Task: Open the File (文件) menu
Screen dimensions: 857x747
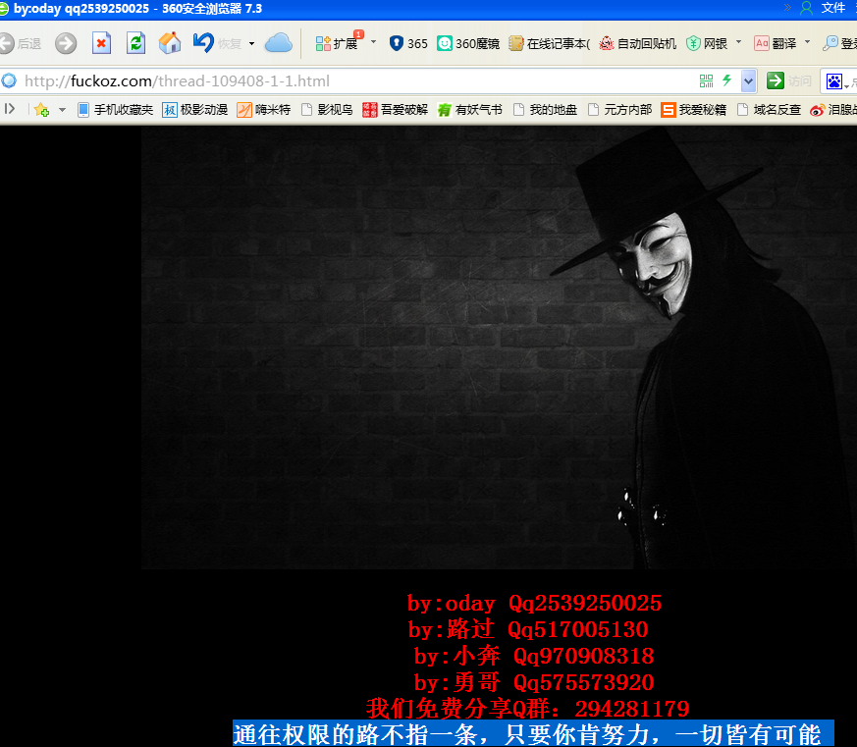Action: (x=833, y=8)
